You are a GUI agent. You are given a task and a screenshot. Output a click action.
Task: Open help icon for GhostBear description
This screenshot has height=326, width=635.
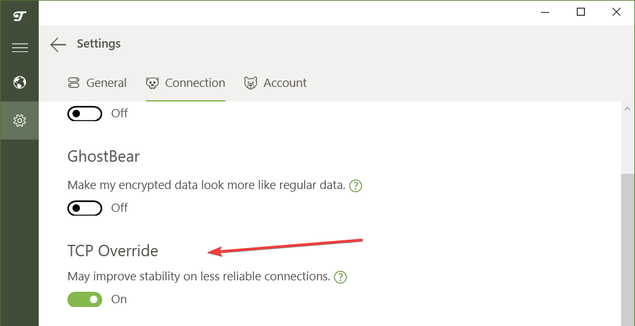[356, 186]
